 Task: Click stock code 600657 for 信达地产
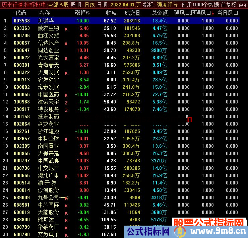click(21, 43)
